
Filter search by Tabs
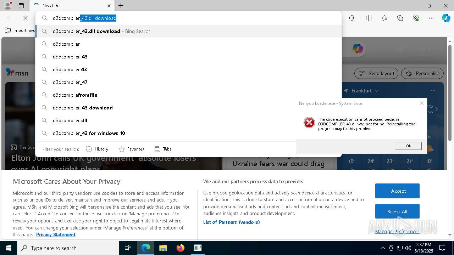point(163,149)
